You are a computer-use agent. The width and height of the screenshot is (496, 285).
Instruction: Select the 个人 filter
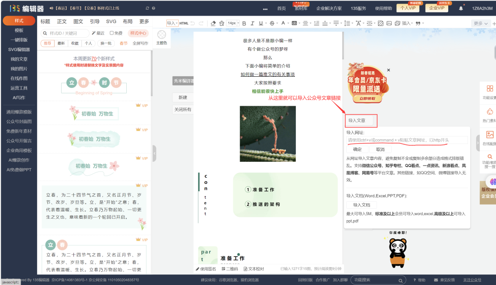88,43
